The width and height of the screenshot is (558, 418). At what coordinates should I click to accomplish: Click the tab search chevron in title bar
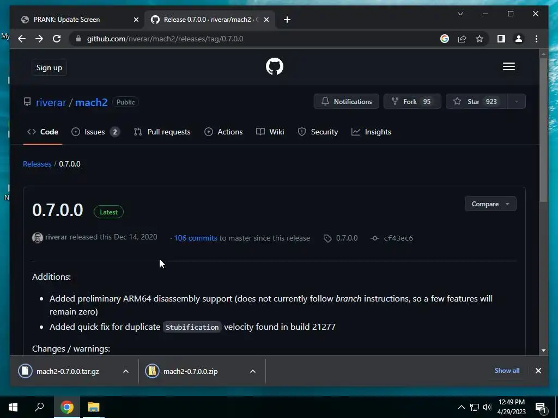point(460,14)
